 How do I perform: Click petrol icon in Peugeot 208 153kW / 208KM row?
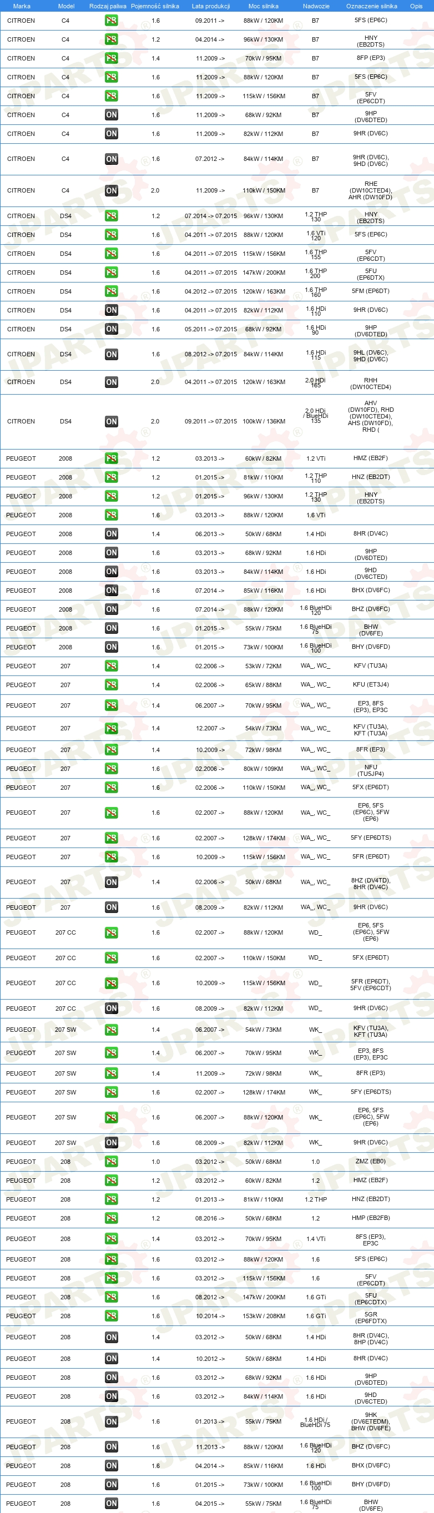click(x=111, y=1315)
